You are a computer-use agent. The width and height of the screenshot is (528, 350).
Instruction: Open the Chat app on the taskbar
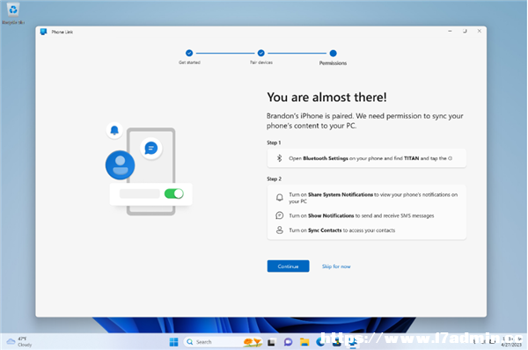288,342
